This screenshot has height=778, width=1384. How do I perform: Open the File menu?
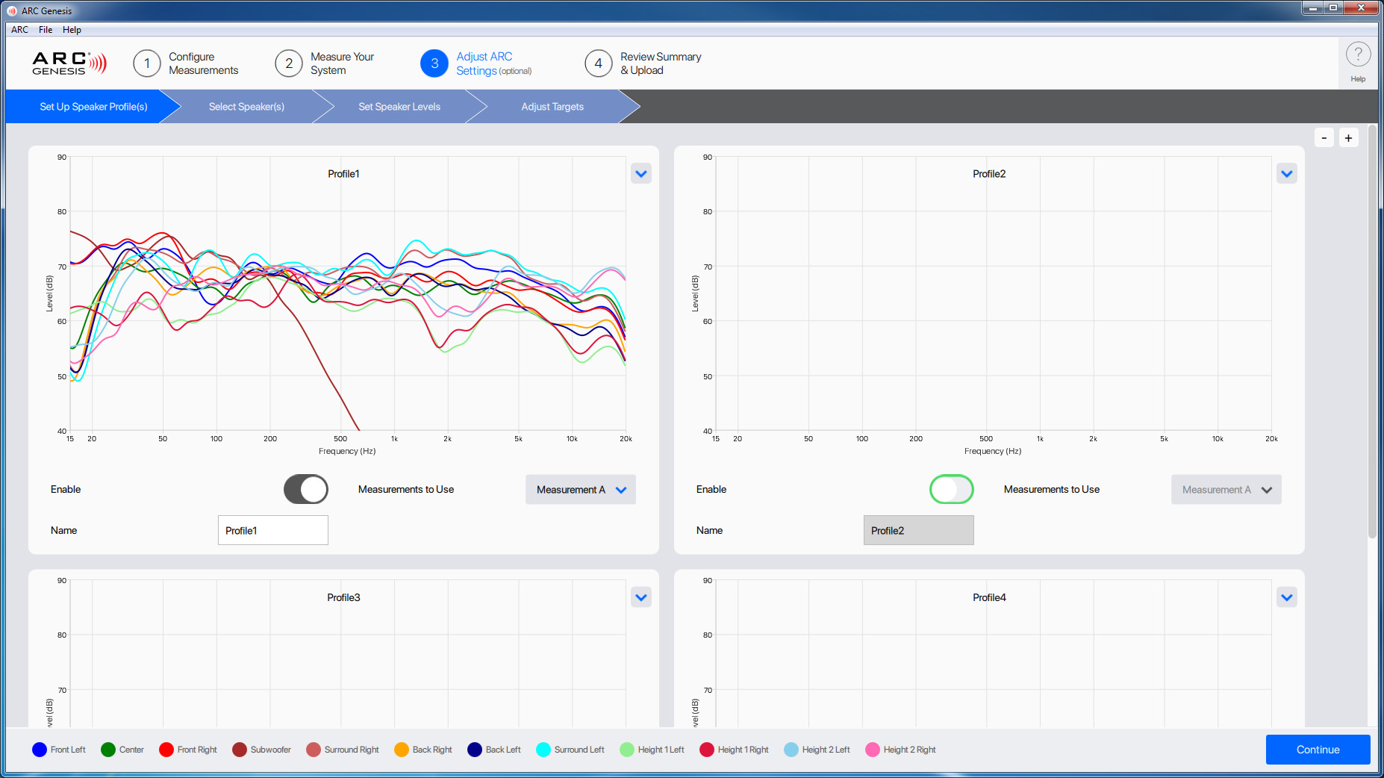click(x=46, y=30)
